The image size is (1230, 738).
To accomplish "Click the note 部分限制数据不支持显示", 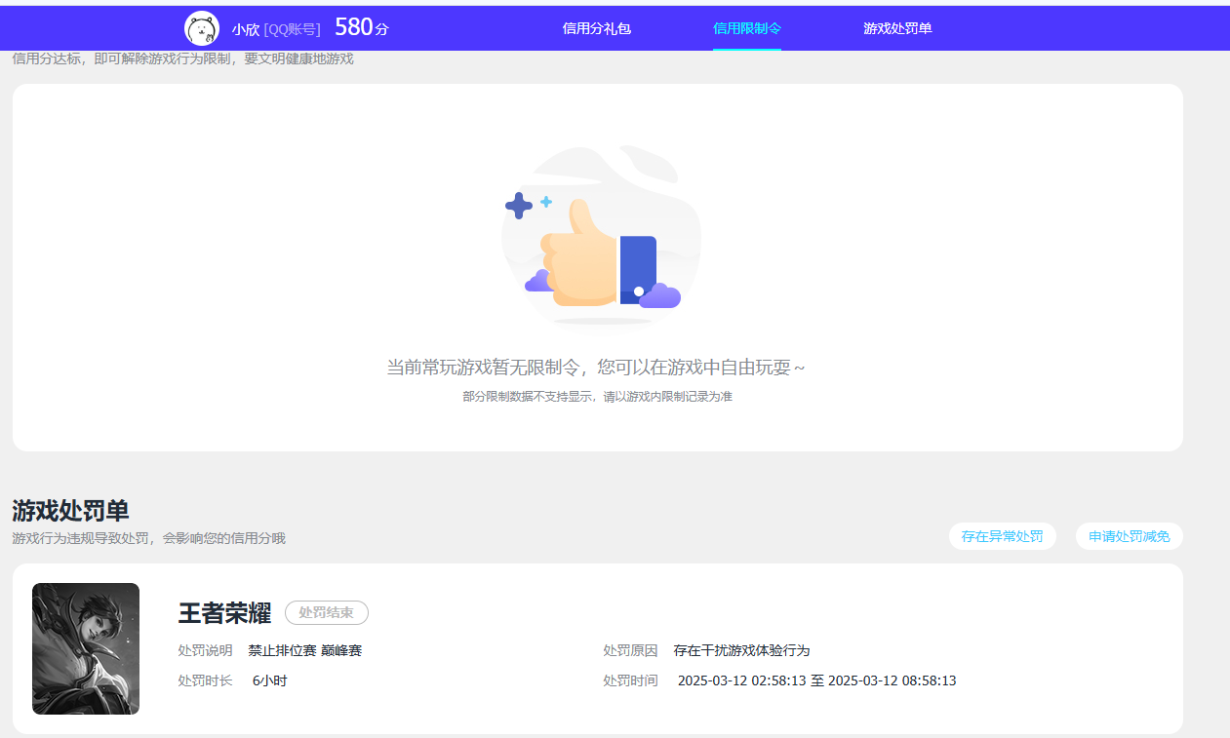I will pyautogui.click(x=528, y=397).
